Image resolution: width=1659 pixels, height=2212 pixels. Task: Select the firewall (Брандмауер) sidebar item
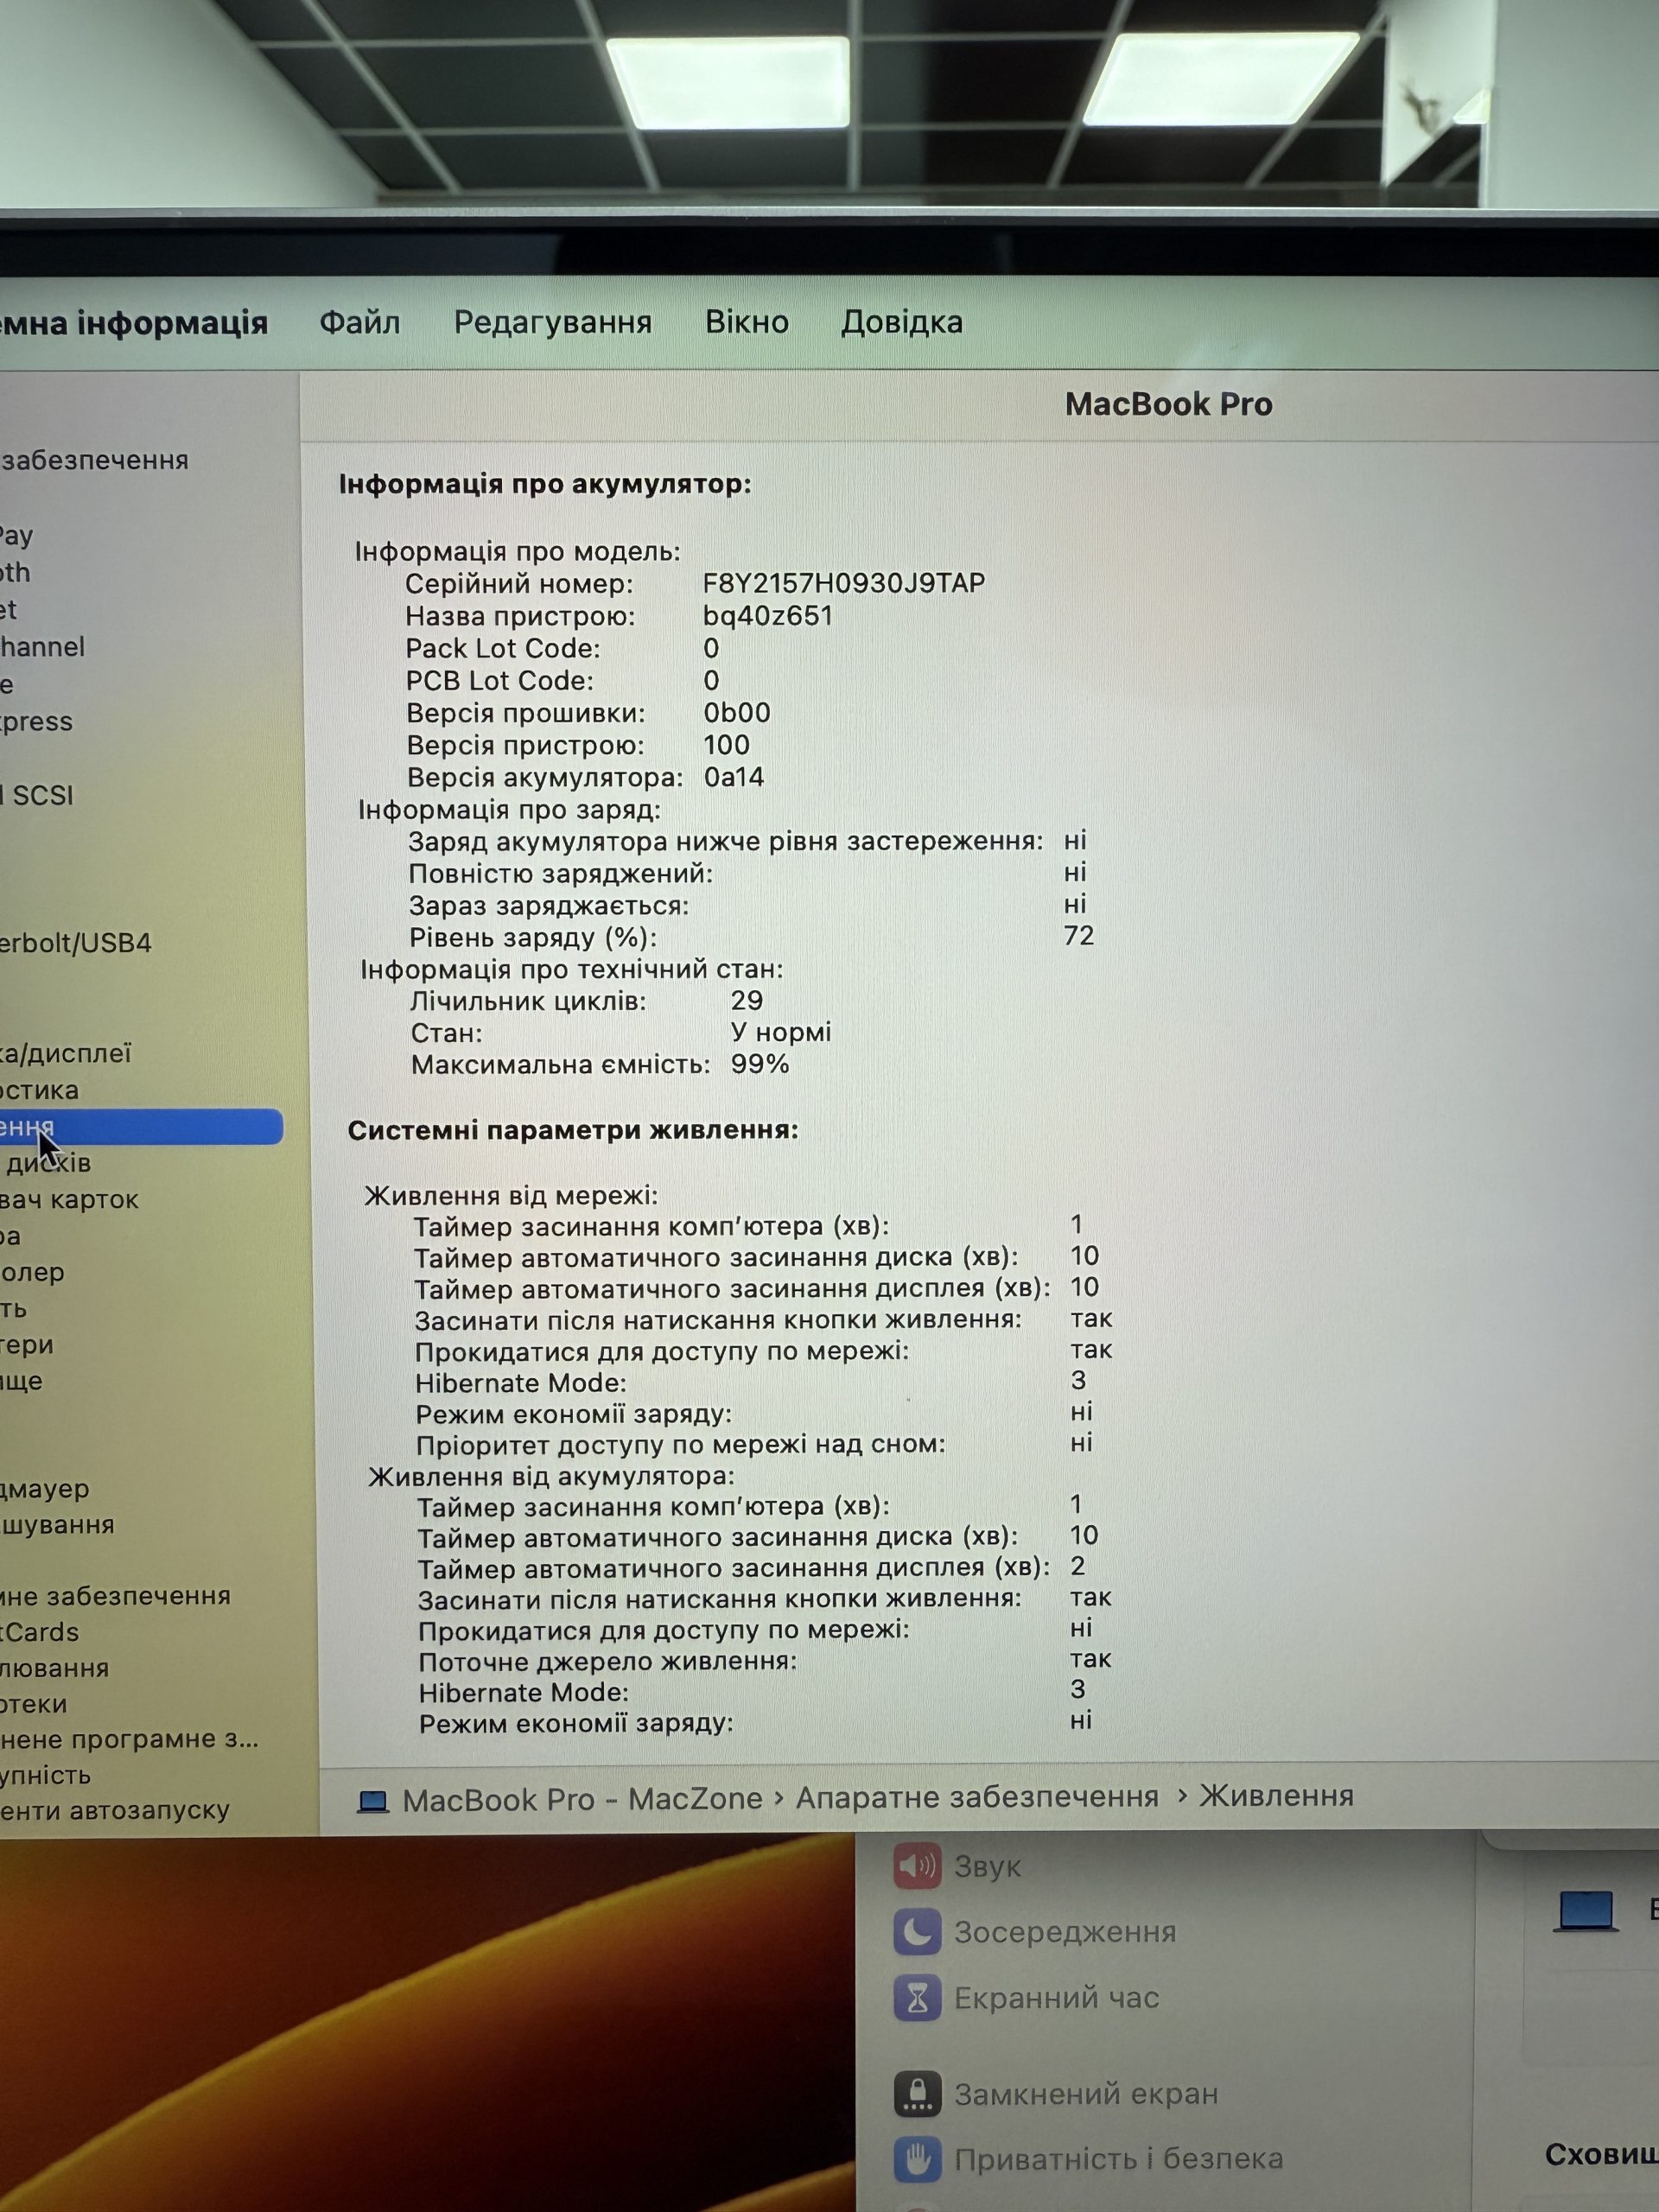45,1489
